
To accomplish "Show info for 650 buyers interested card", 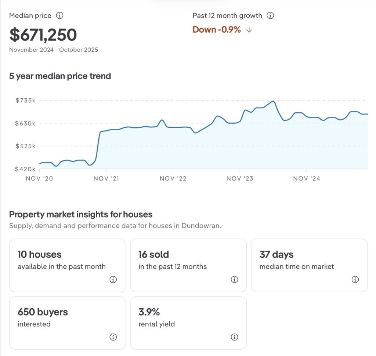I will [x=113, y=337].
